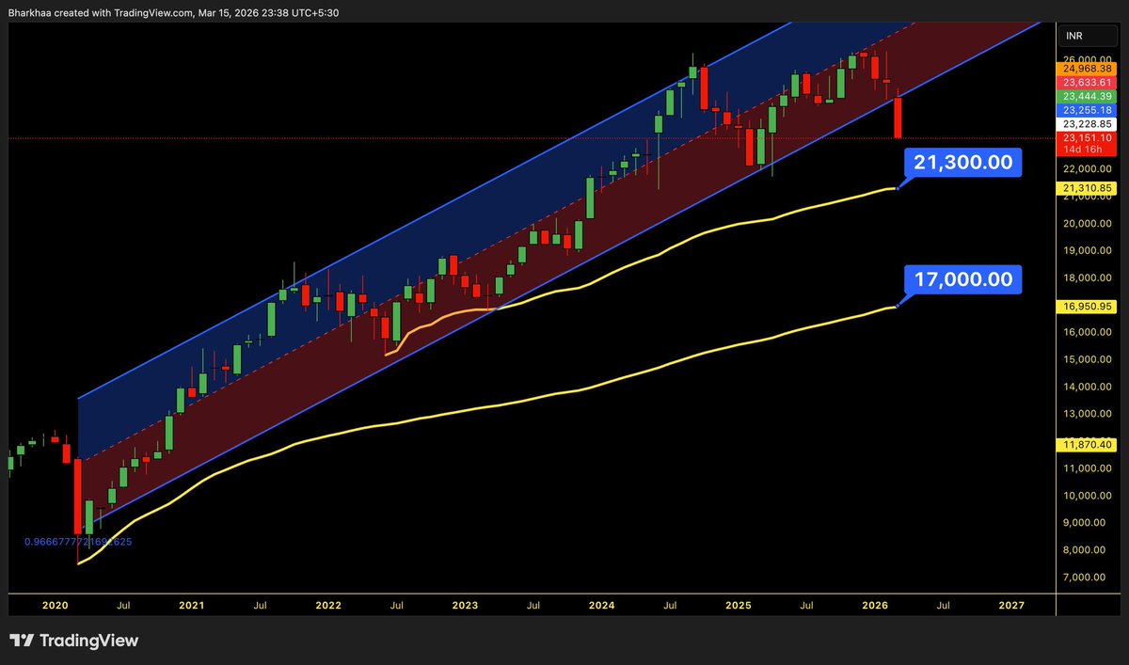The image size is (1129, 665).
Task: Click the 19,000.00 price axis value
Action: coord(1087,251)
